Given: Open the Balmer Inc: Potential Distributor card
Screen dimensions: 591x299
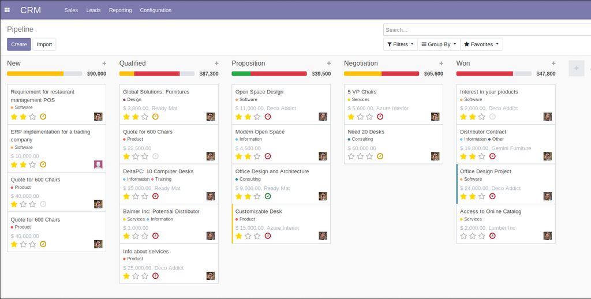Looking at the screenshot, I should tap(169, 224).
